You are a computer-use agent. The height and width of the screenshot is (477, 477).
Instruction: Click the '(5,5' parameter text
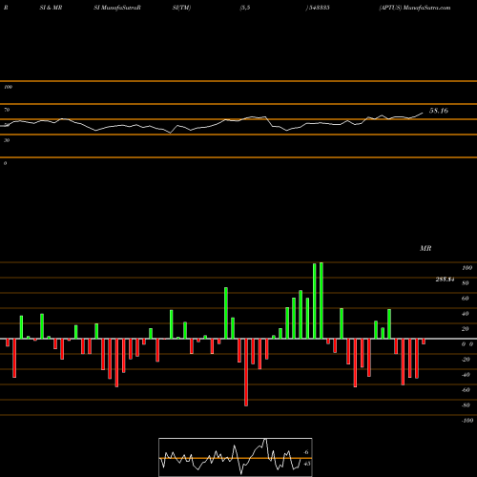(245, 8)
